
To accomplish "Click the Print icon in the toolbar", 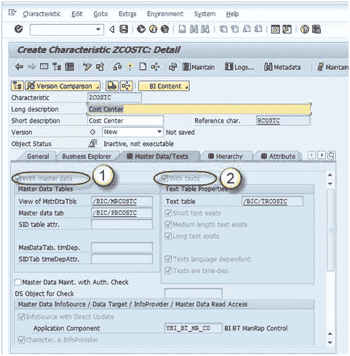I will pos(182,29).
